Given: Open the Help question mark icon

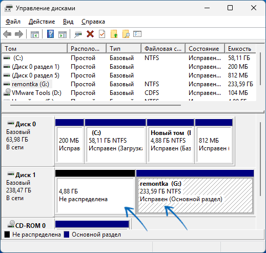Looking at the screenshot, I should pyautogui.click(x=50, y=34).
